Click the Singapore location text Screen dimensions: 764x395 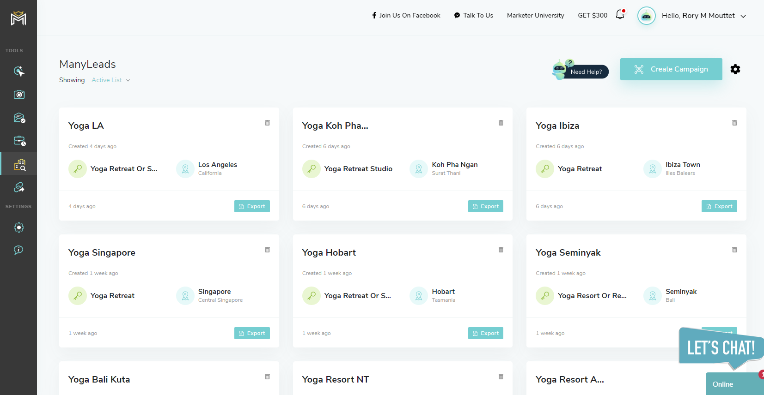[214, 292]
